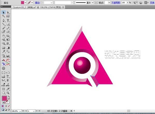The width and height of the screenshot is (155, 114).
Task: Open the variable width profile dropdown
Action: click(72, 3)
